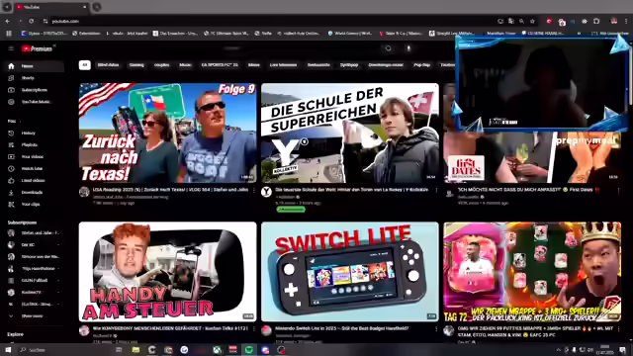Open the YouTube hamburger guide menu
Screen dimensions: 633x356
pos(11,48)
